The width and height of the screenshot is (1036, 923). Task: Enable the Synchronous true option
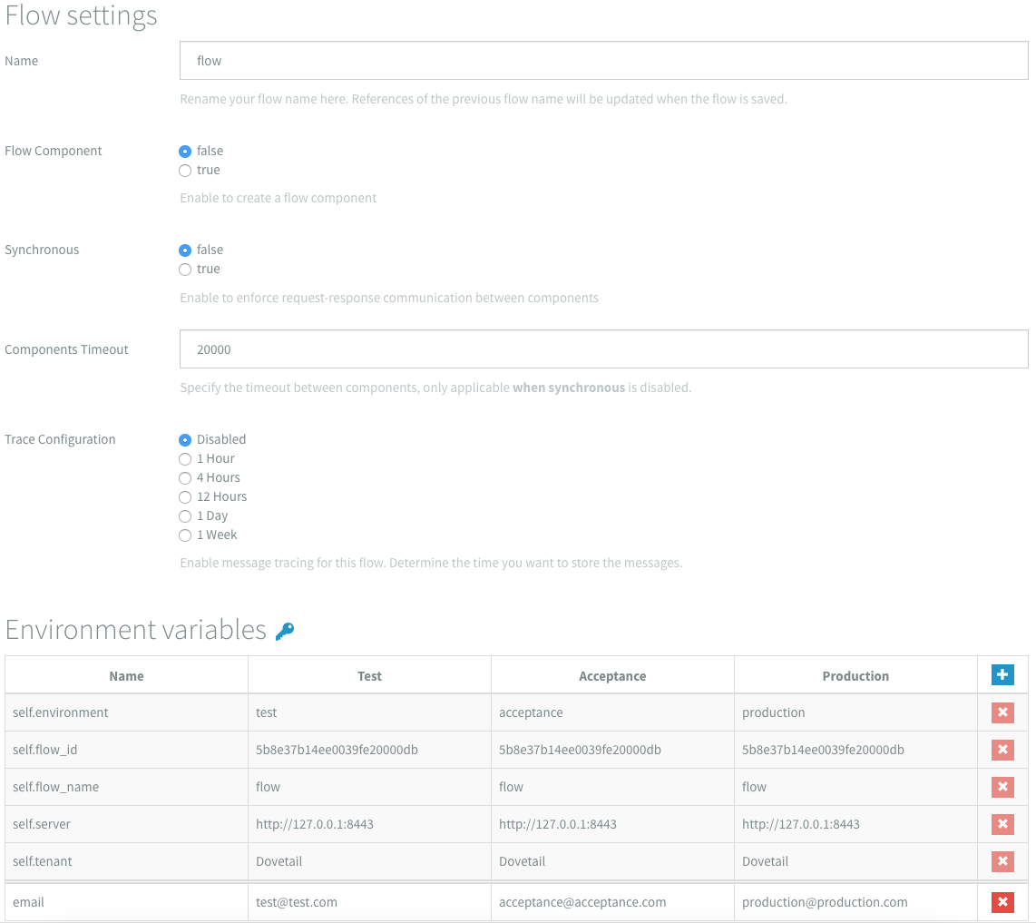tap(185, 270)
